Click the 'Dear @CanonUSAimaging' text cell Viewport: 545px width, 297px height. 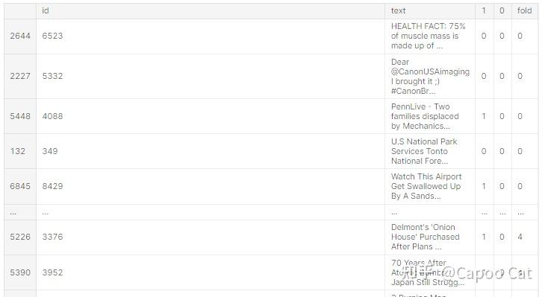tap(430, 76)
